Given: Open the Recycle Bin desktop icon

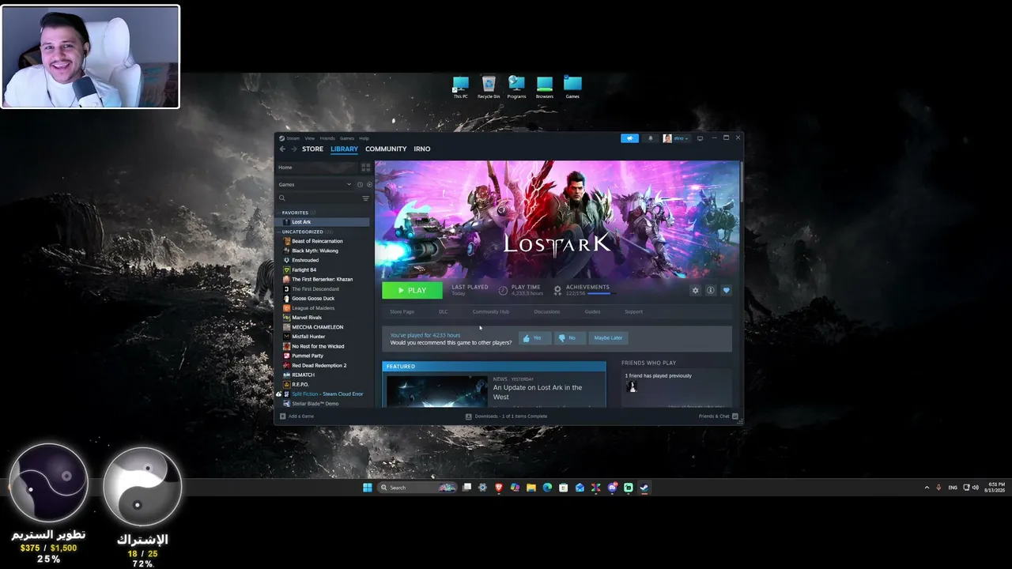Looking at the screenshot, I should coord(489,87).
